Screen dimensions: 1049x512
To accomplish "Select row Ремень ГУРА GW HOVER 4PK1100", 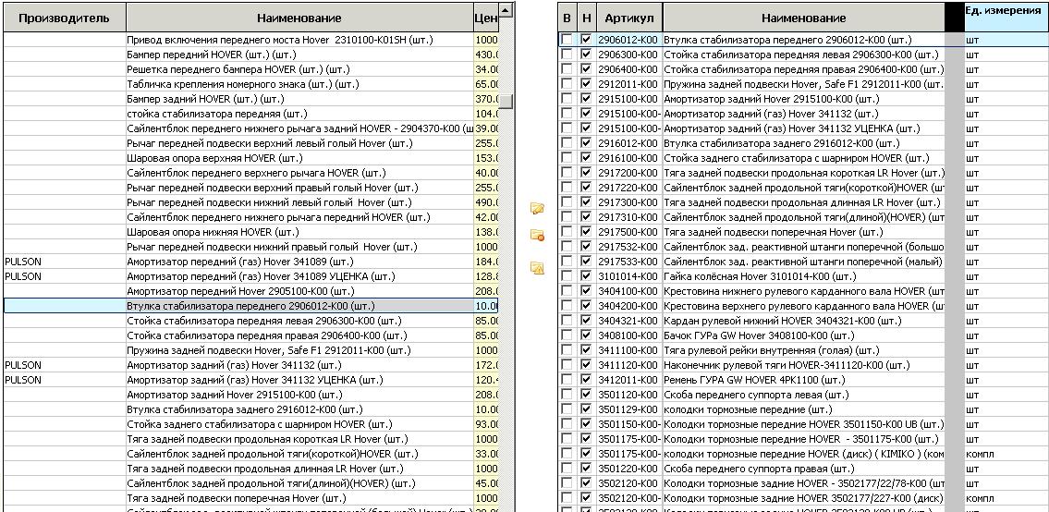I will [803, 380].
